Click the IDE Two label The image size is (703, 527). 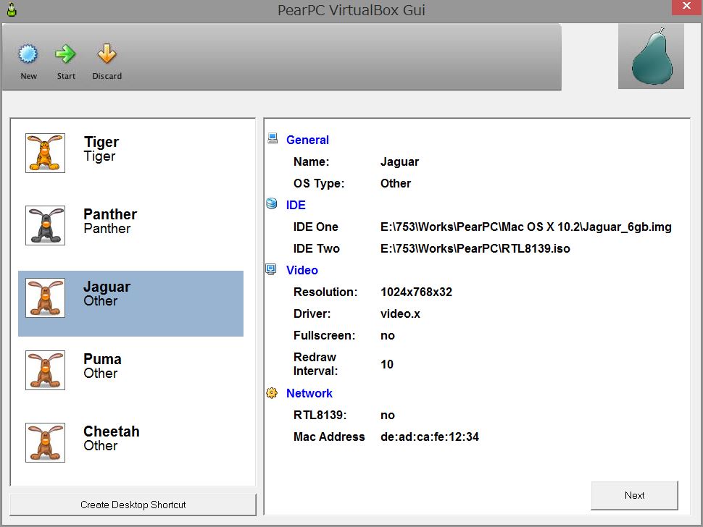point(317,248)
